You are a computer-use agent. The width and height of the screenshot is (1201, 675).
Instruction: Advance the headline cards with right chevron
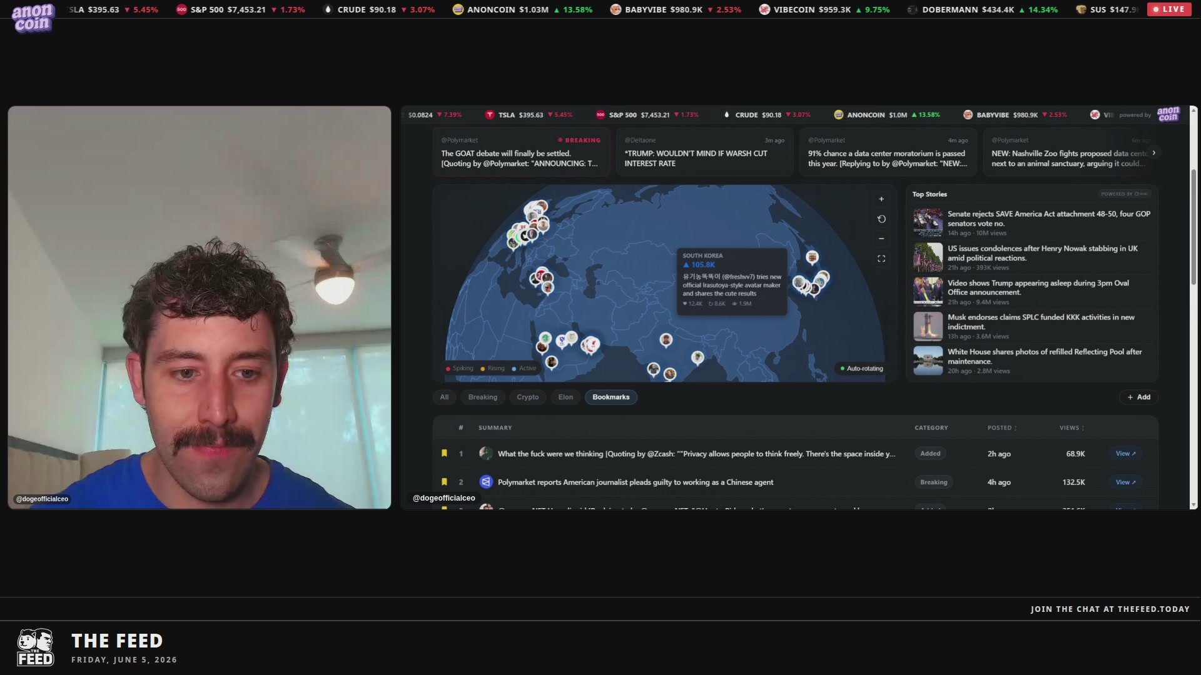tap(1154, 152)
